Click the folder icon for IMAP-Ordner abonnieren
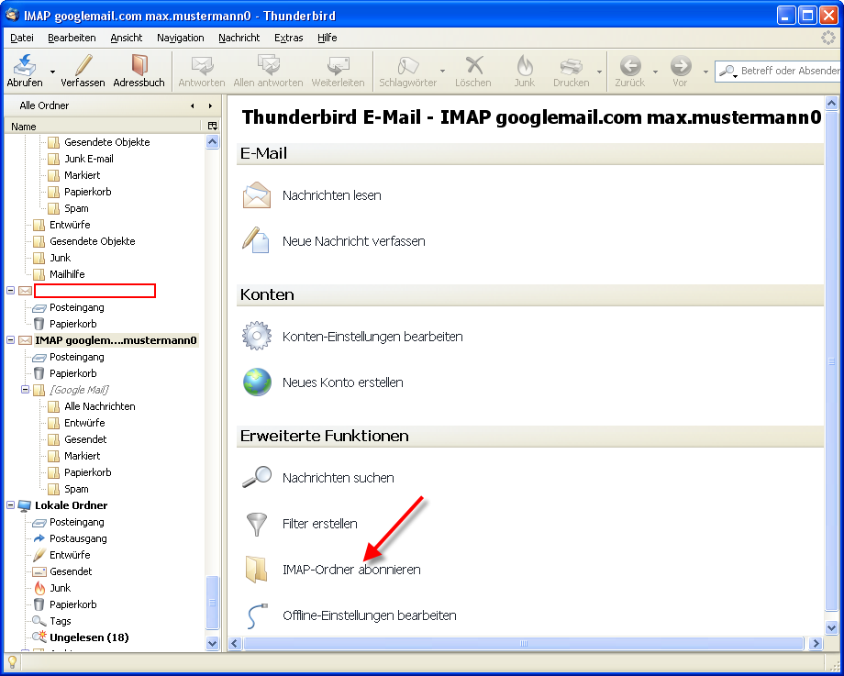The width and height of the screenshot is (844, 676). 256,570
